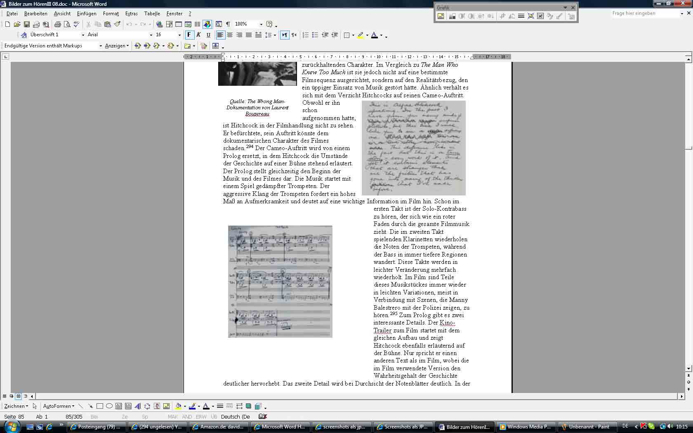Screen dimensions: 693x433
Task: Justify the paragraph (Blocksatz)
Action: click(249, 35)
